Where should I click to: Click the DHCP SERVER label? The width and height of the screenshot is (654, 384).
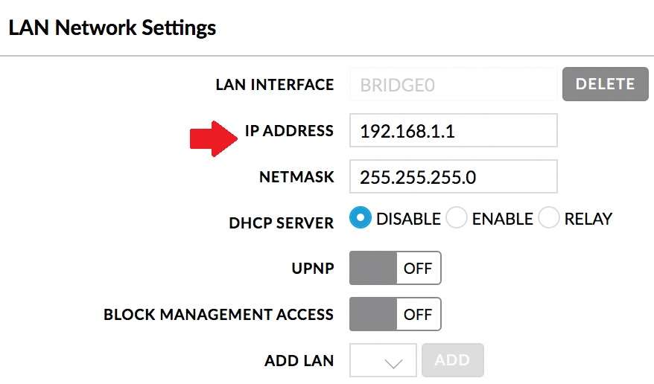[282, 222]
